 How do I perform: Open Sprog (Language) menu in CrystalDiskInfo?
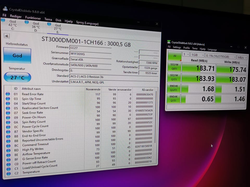click(87, 23)
